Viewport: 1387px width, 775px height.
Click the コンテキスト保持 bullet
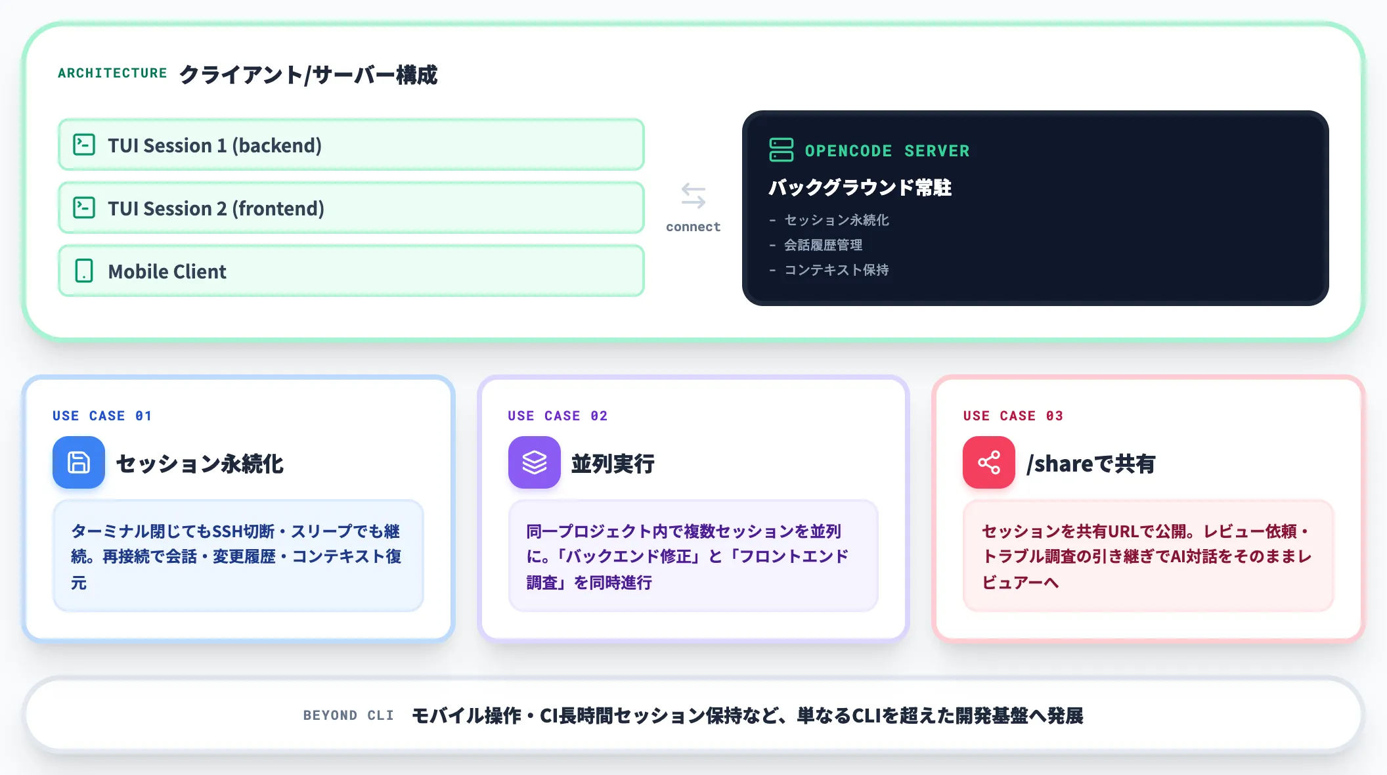[829, 270]
